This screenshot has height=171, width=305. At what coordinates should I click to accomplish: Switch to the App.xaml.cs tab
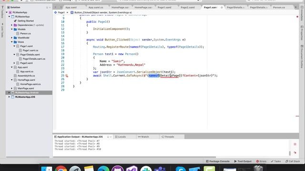click(x=96, y=8)
